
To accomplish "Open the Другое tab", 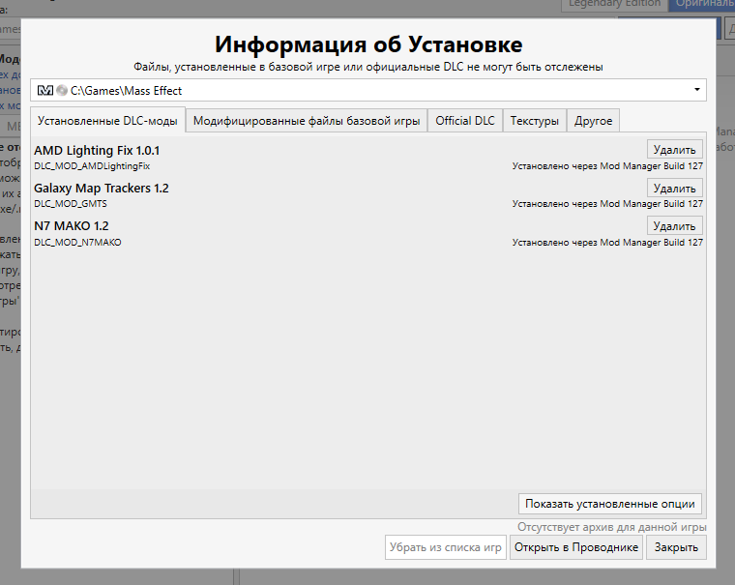I will [594, 121].
